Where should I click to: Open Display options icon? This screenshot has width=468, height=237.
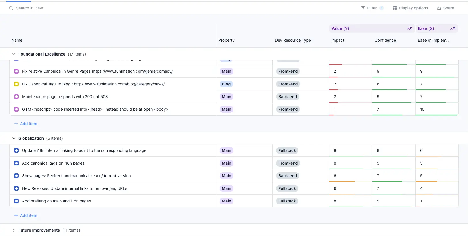pyautogui.click(x=395, y=8)
